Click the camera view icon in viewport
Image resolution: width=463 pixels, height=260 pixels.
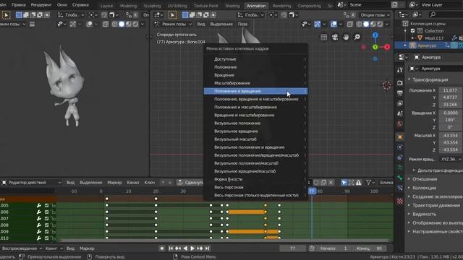tap(334, 37)
